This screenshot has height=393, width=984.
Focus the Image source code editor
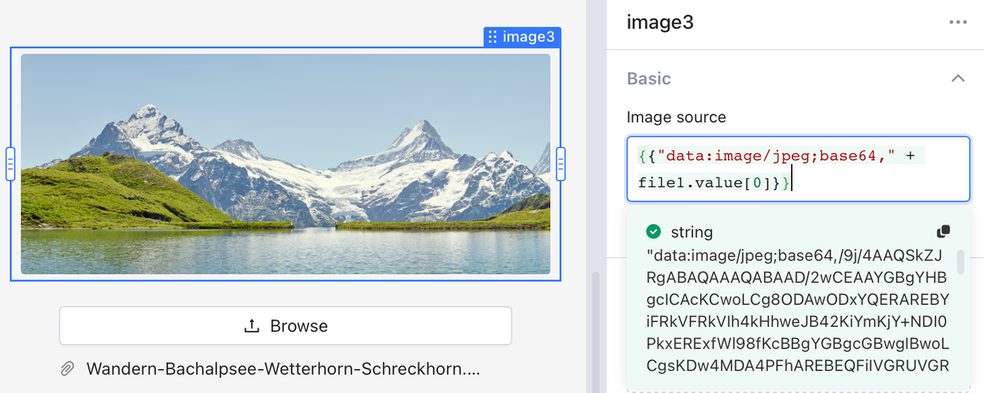point(797,169)
